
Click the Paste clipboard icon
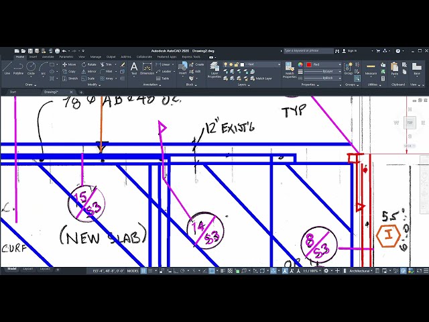click(394, 68)
